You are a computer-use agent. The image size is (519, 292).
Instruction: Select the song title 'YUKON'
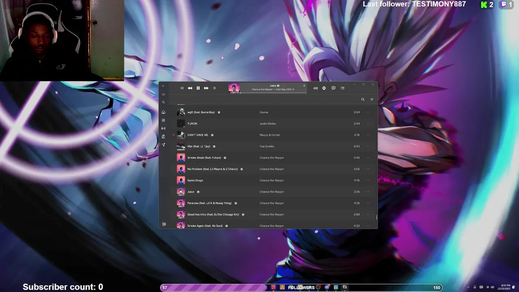pyautogui.click(x=192, y=124)
